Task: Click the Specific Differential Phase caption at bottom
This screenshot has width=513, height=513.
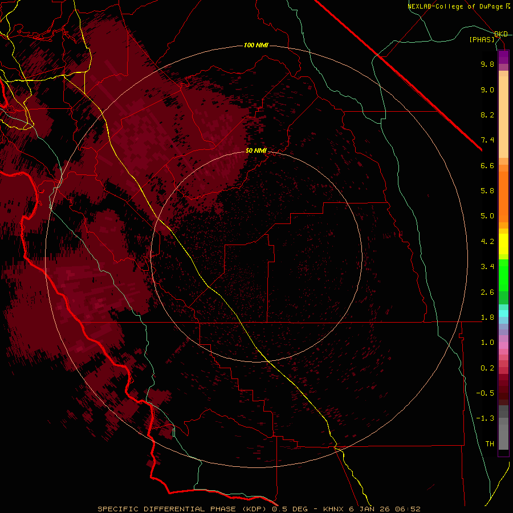Action: click(x=259, y=509)
